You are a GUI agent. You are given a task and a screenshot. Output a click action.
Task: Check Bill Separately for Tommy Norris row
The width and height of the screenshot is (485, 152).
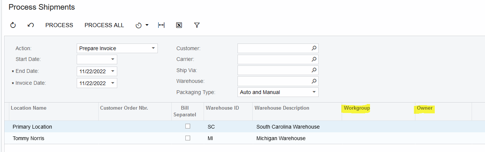(x=188, y=138)
